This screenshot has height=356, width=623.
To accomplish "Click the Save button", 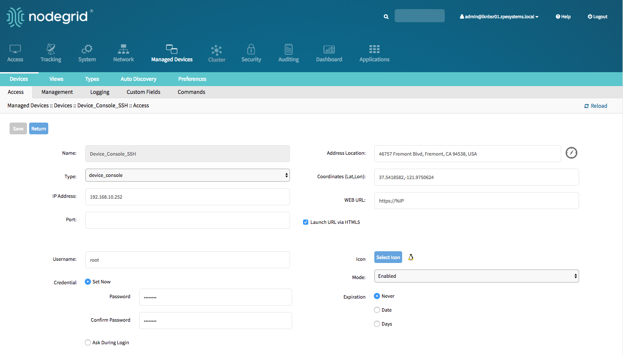I will pyautogui.click(x=18, y=129).
